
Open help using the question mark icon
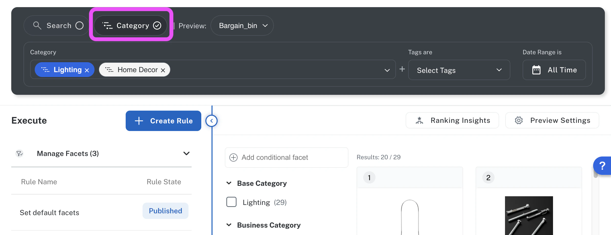pos(603,166)
